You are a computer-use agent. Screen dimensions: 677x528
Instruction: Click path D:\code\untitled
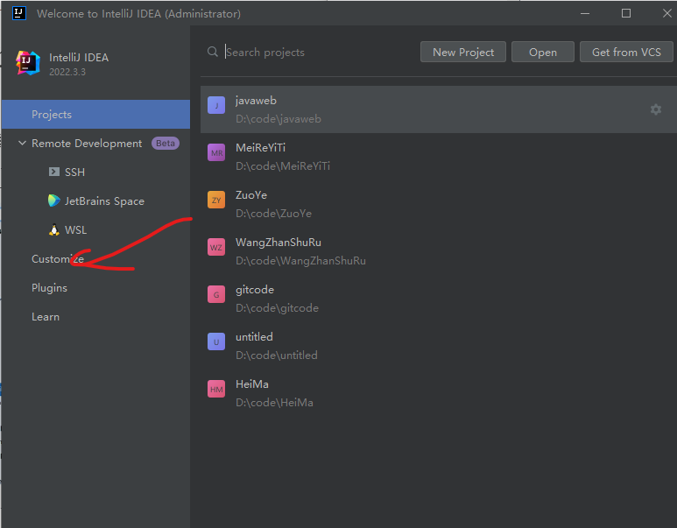click(x=277, y=356)
